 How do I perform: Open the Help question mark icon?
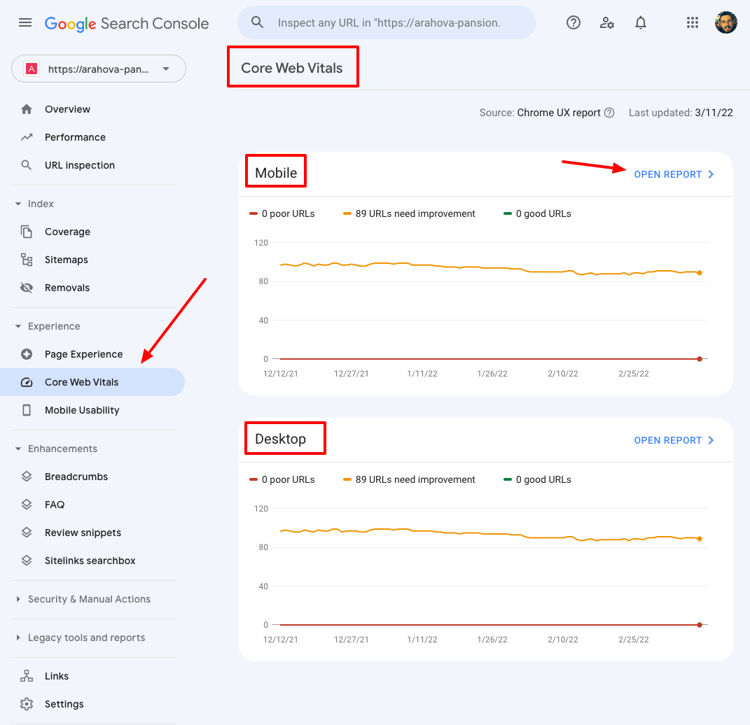[x=573, y=22]
